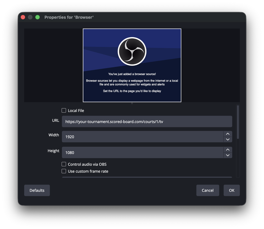Click the preview splitter handle dot
Viewport: 264px width, 229px height.
pyautogui.click(x=132, y=103)
